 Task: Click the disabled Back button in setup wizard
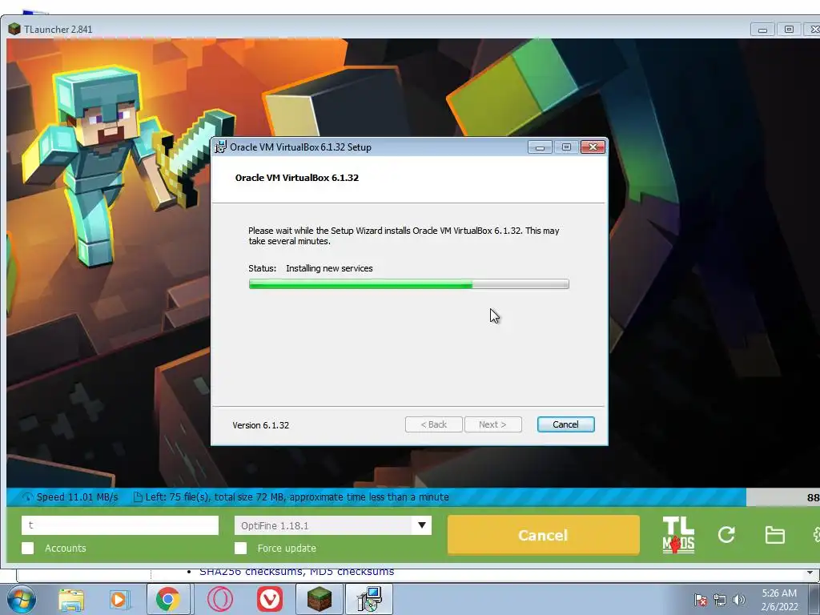click(433, 424)
